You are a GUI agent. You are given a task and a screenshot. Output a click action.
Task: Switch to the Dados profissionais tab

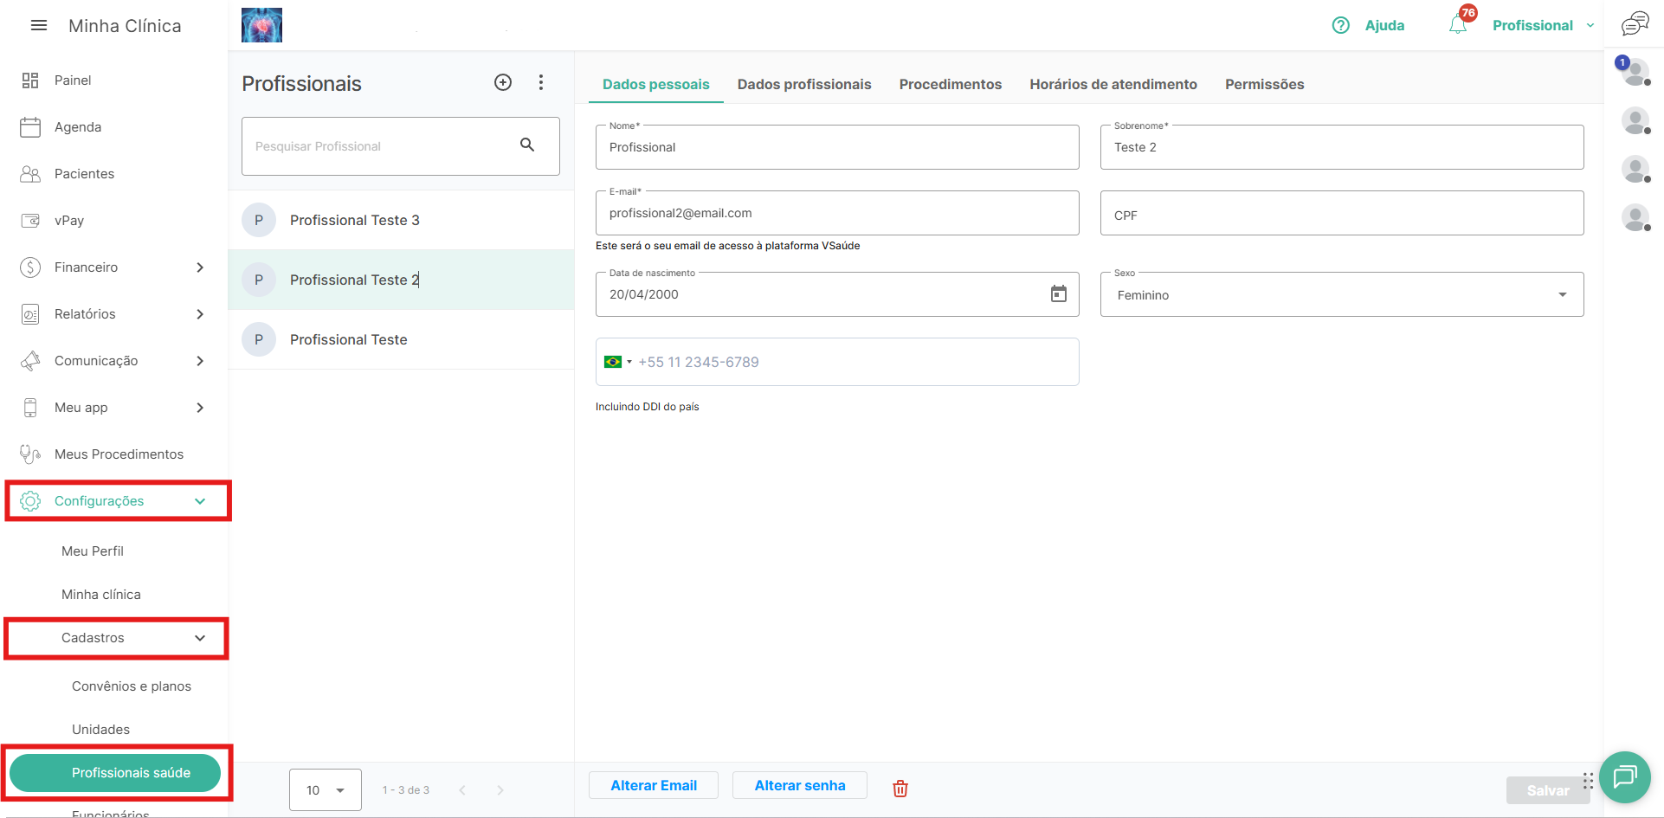click(x=803, y=84)
